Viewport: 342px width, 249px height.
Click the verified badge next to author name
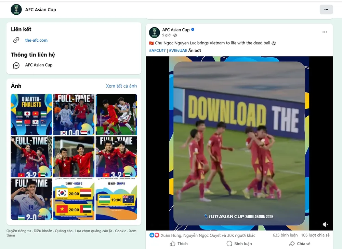pos(193,30)
